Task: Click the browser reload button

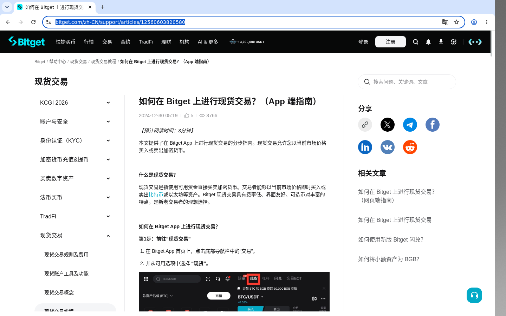Action: click(x=33, y=22)
